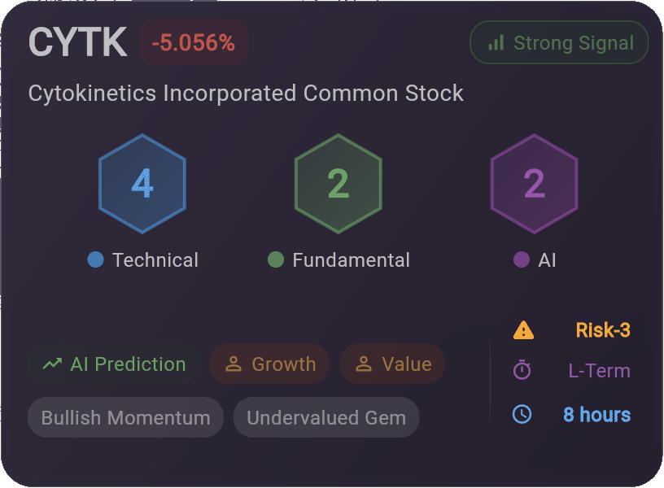Click the purple AI score hexagon
This screenshot has height=488, width=664.
point(535,184)
